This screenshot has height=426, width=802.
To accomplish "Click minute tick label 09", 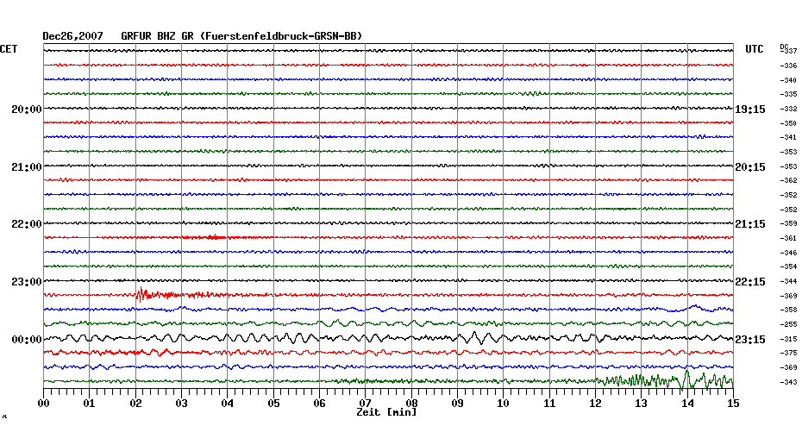I will point(457,404).
